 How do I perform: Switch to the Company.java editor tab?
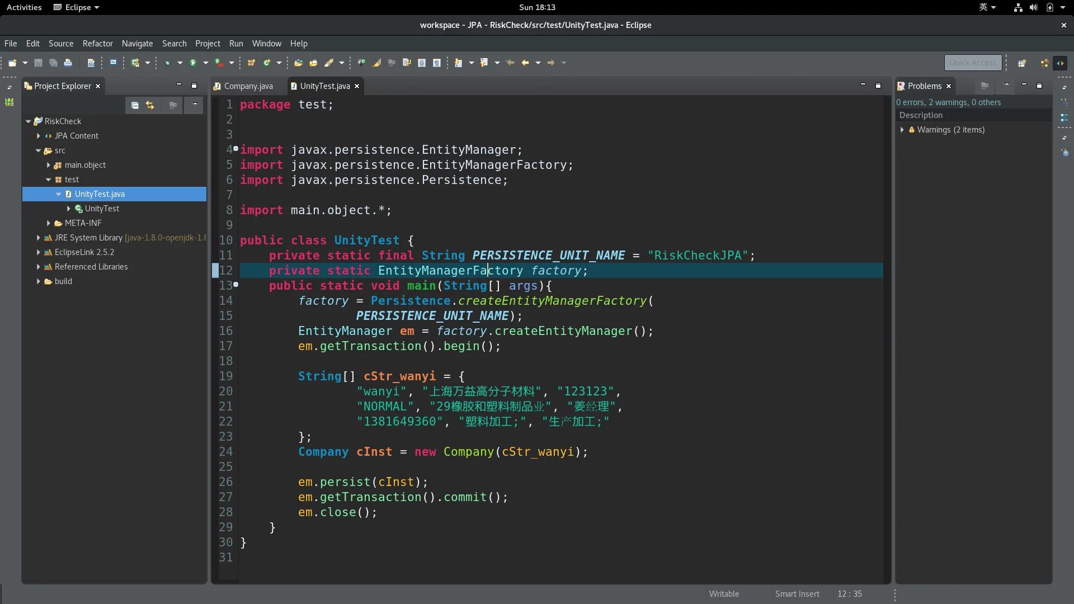[248, 86]
